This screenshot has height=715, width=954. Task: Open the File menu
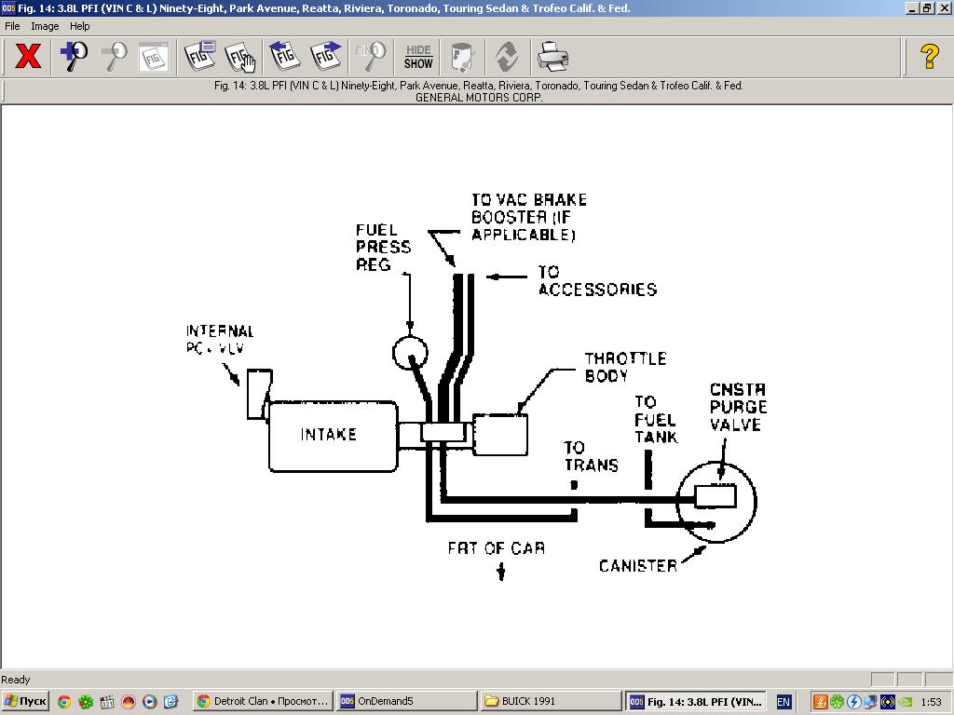tap(12, 26)
